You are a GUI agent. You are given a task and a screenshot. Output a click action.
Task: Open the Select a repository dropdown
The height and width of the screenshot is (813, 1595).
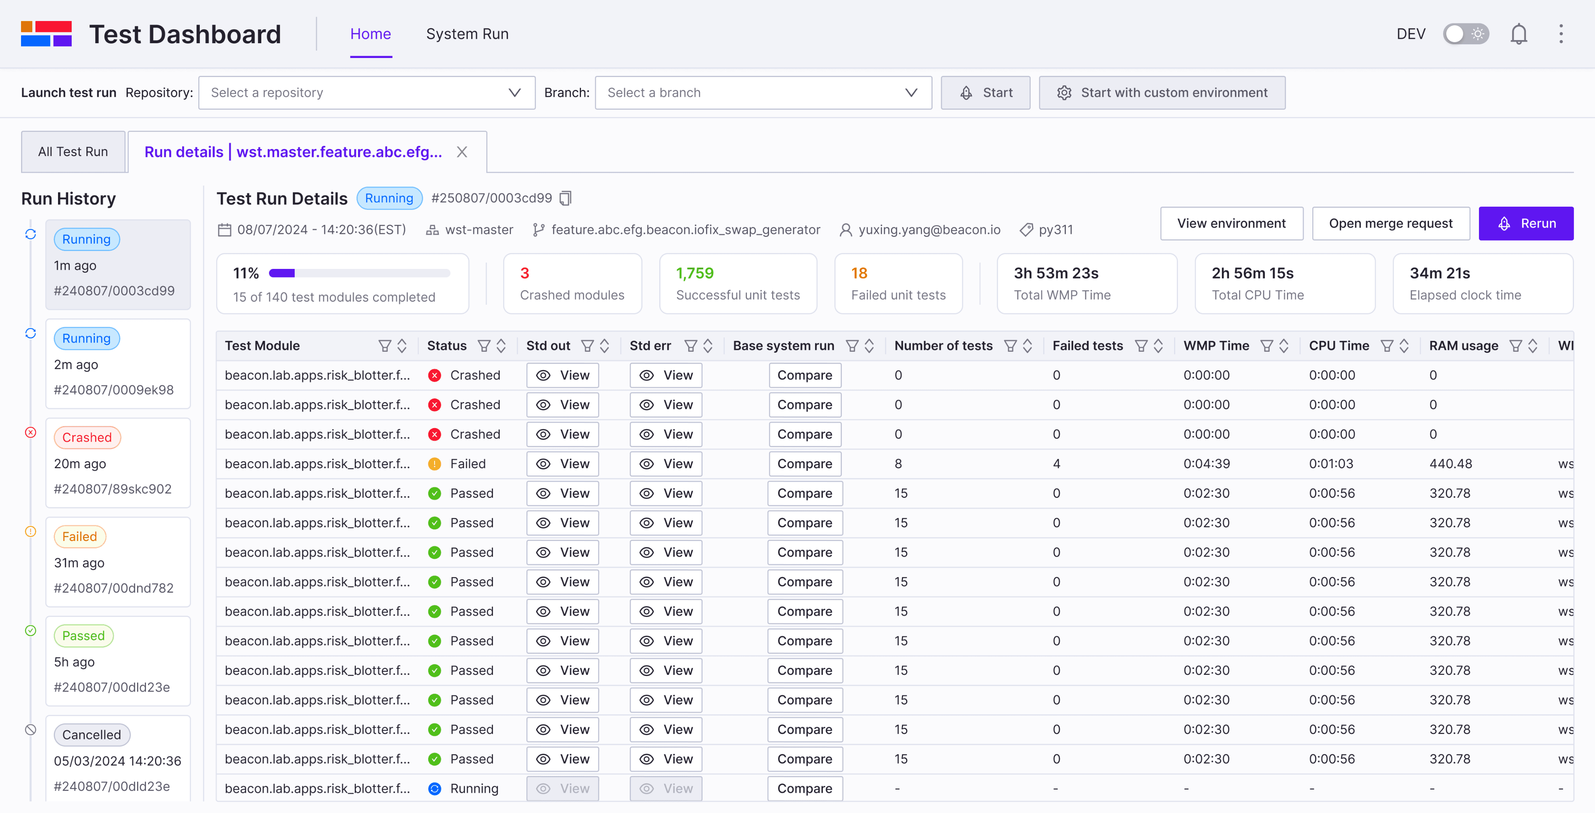[x=366, y=93]
